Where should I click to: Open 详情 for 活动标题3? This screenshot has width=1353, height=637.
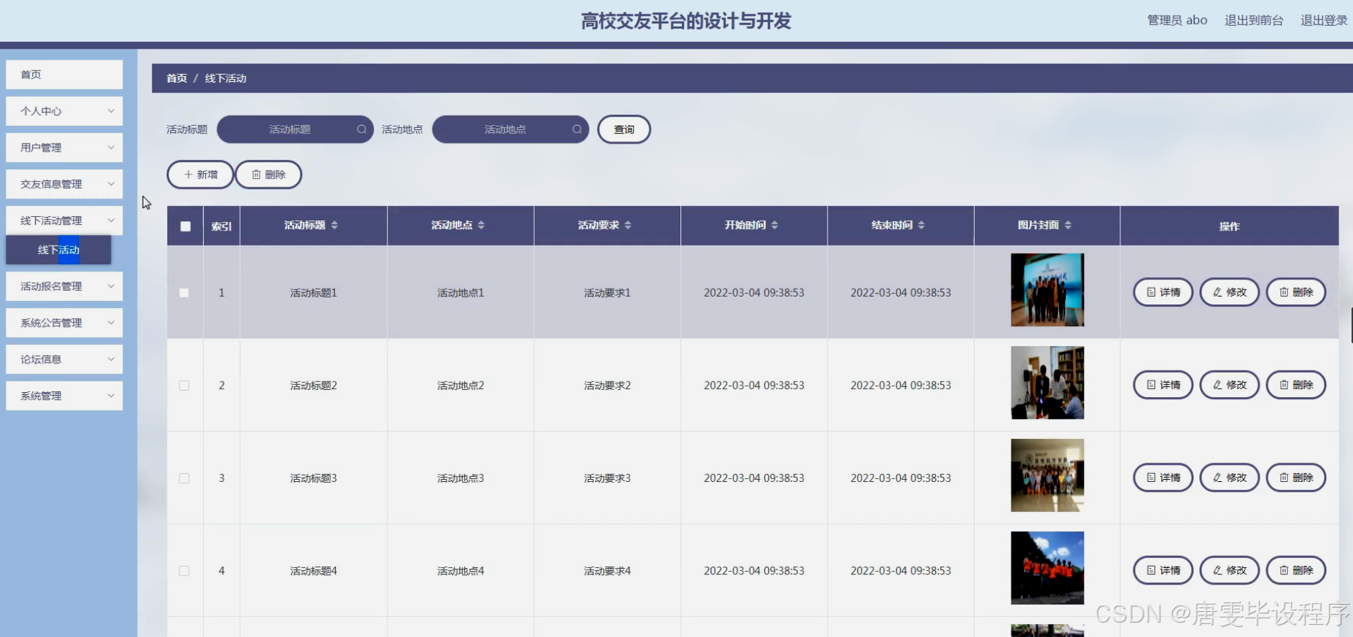[1163, 478]
